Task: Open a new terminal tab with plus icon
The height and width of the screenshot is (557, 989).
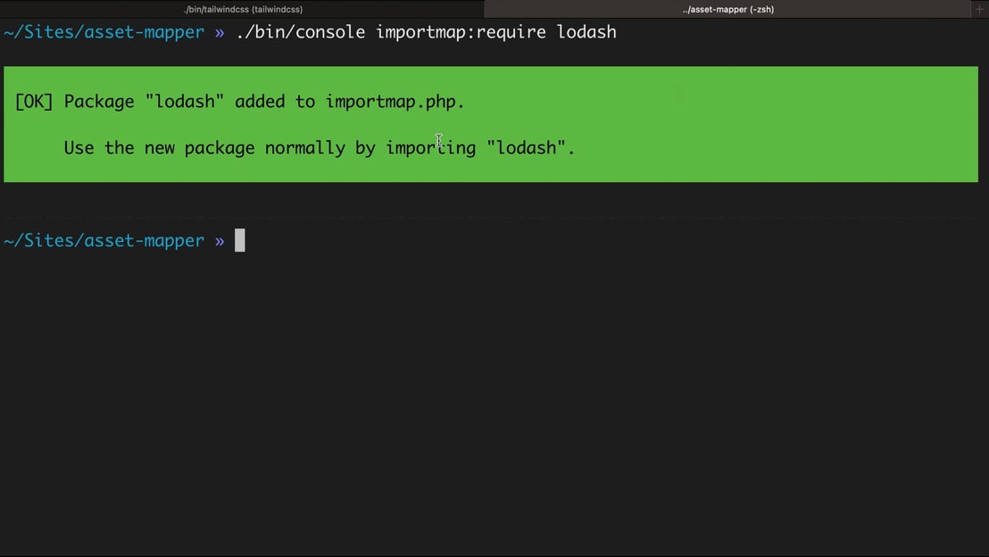Action: [x=979, y=9]
